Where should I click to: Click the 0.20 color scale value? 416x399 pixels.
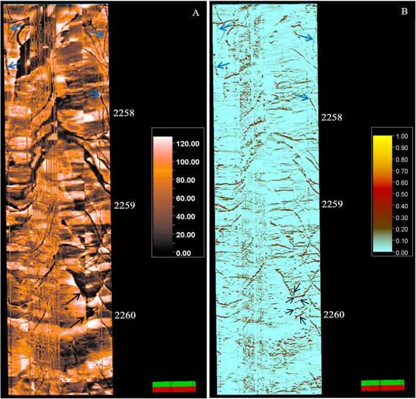401,229
